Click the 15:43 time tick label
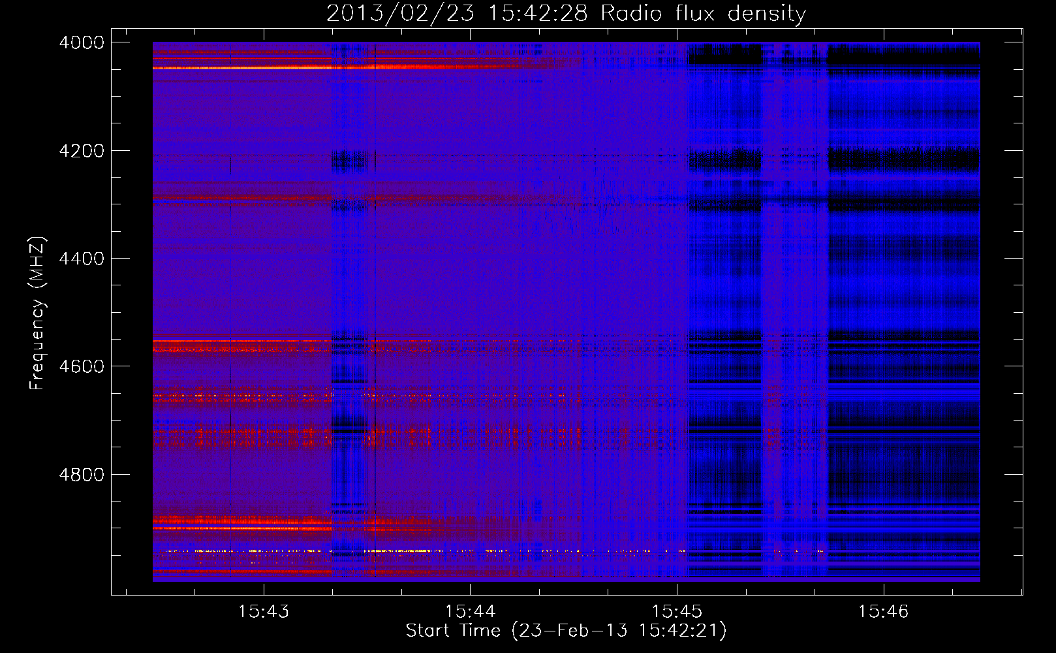The image size is (1056, 653). click(x=264, y=612)
